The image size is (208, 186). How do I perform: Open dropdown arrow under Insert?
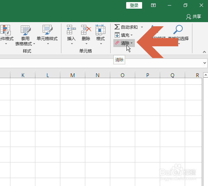coord(72,44)
